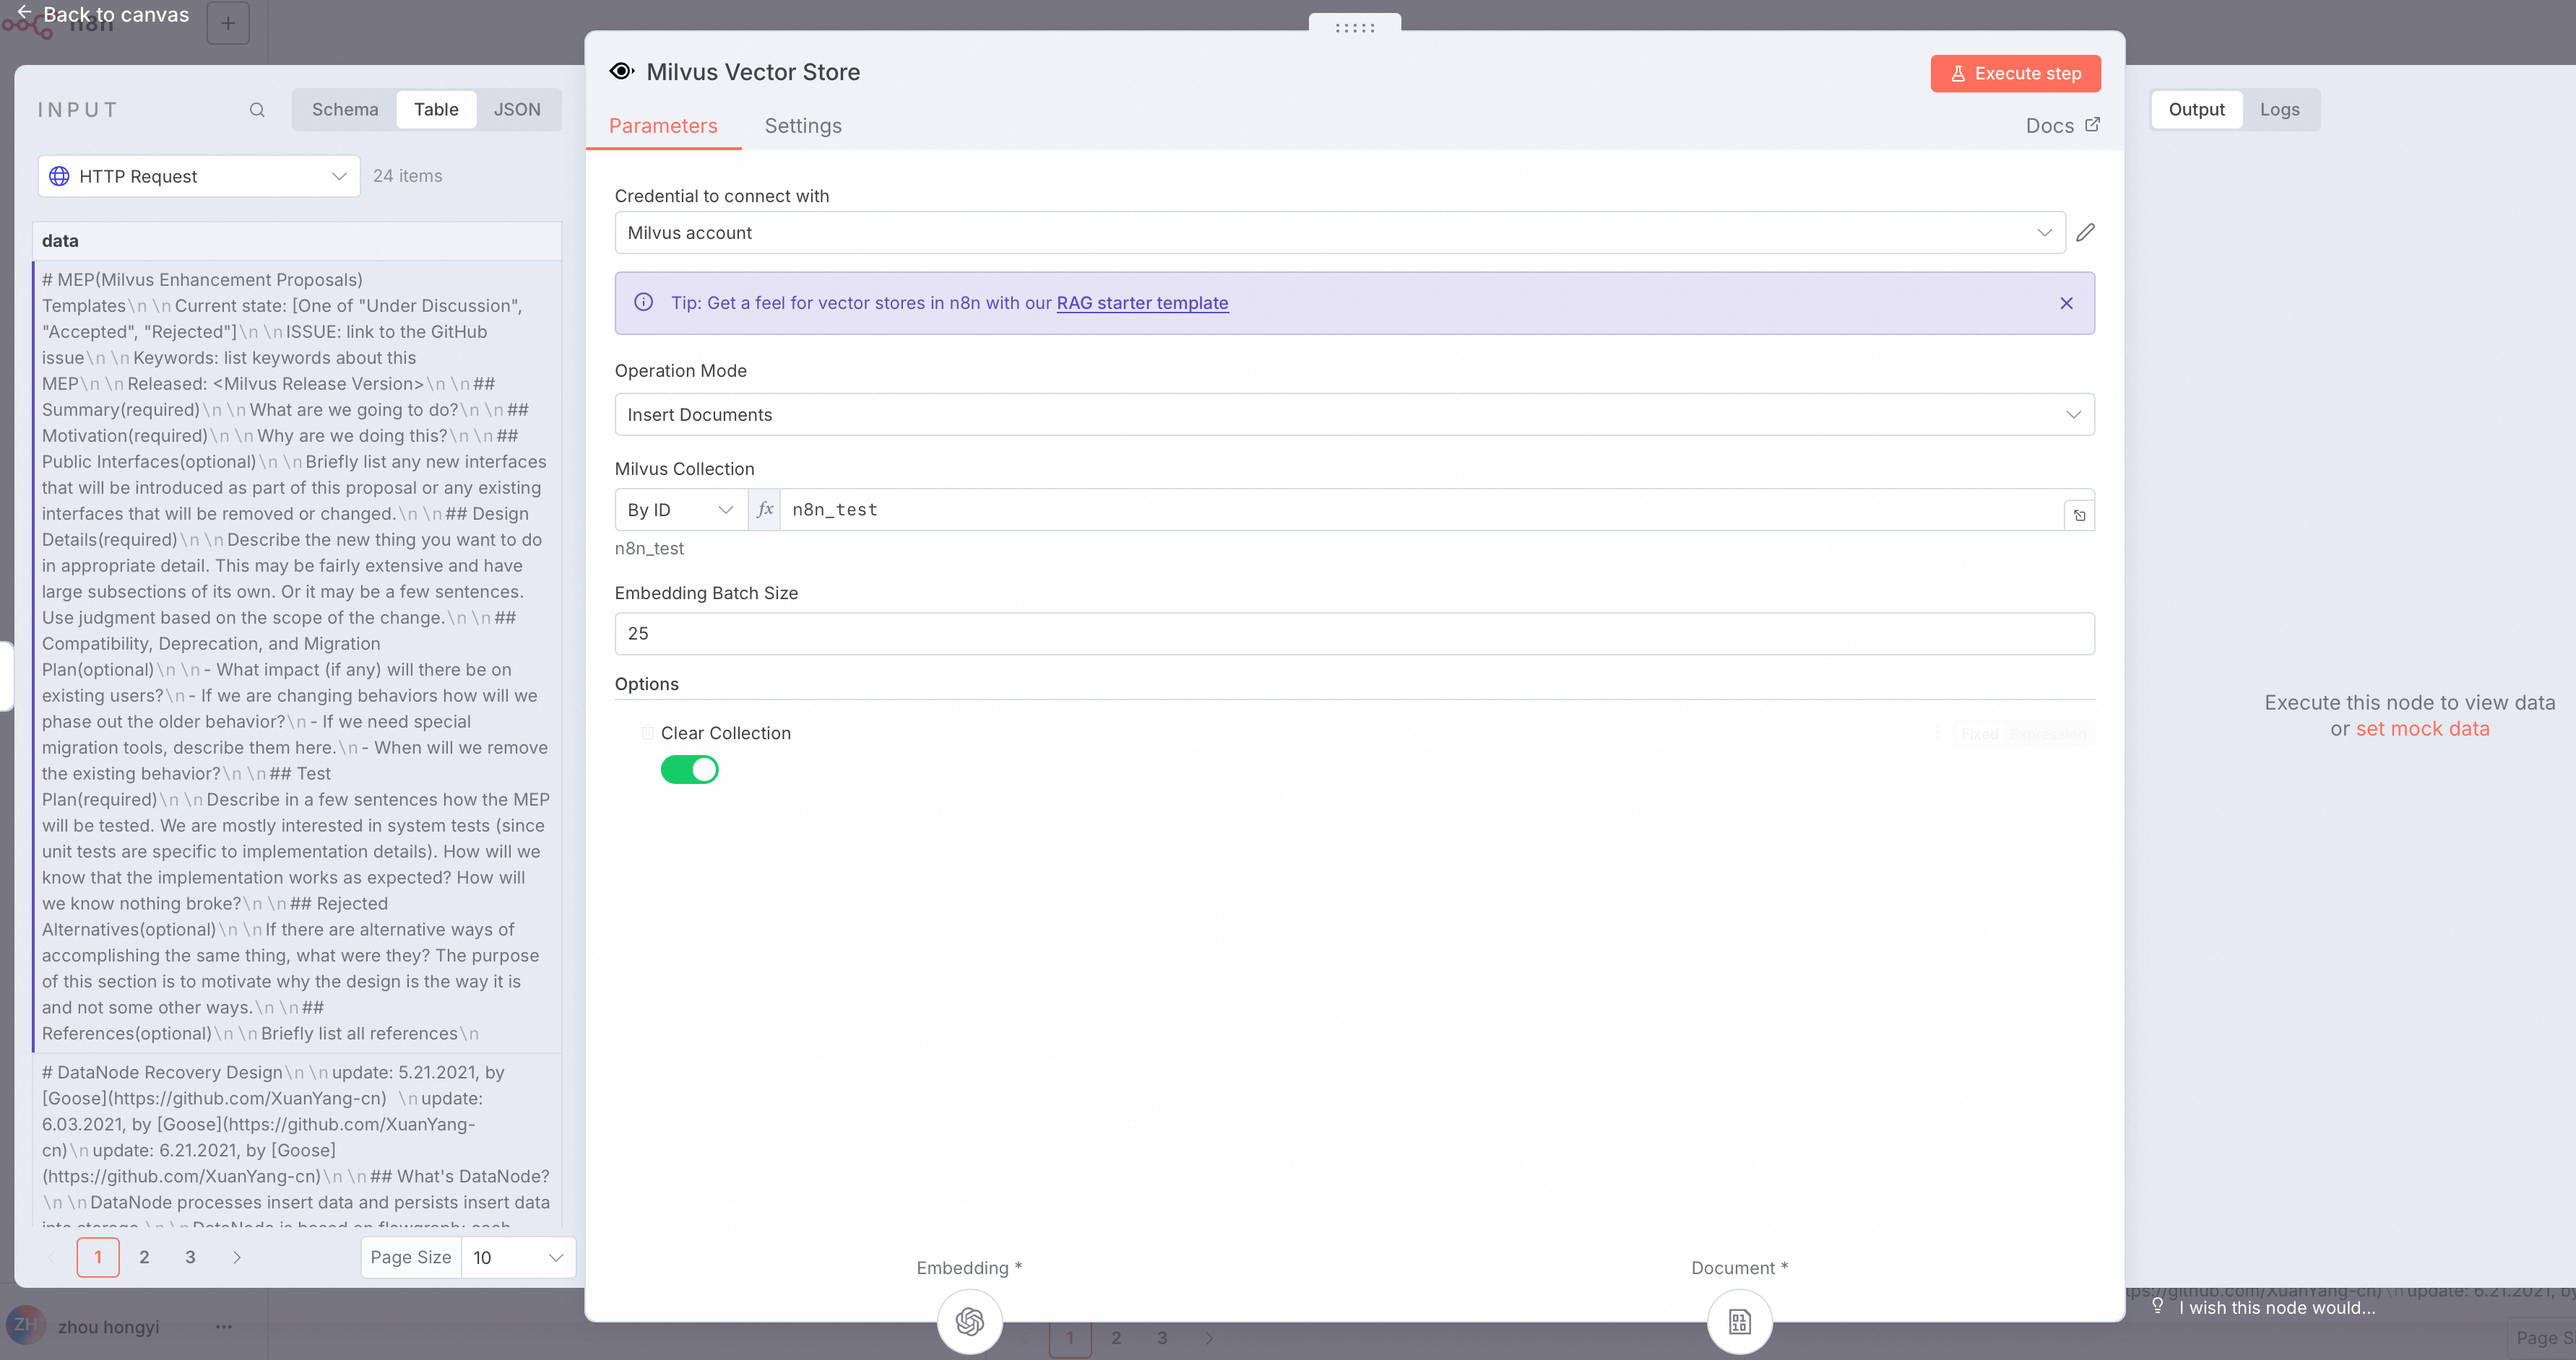The height and width of the screenshot is (1360, 2576).
Task: Open the Operation Mode dropdown
Action: 1354,414
